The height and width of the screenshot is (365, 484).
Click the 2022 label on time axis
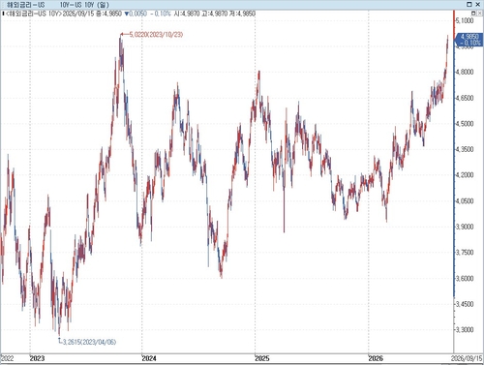(x=7, y=358)
